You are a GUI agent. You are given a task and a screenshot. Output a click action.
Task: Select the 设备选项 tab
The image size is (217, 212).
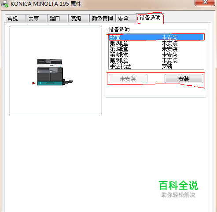(150, 18)
